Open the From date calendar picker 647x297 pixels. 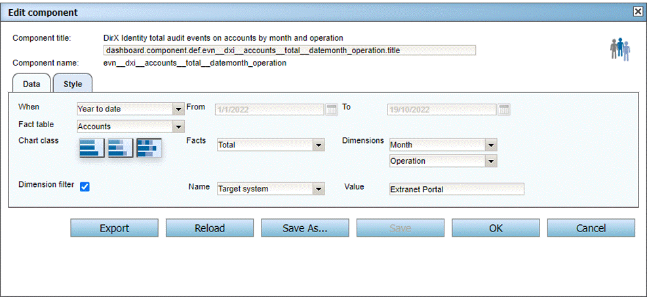[331, 109]
